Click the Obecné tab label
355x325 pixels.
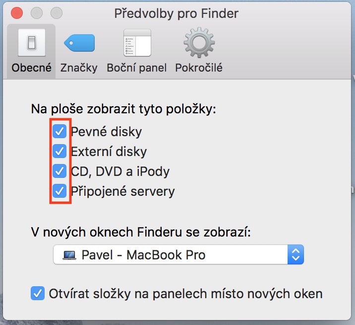[32, 68]
